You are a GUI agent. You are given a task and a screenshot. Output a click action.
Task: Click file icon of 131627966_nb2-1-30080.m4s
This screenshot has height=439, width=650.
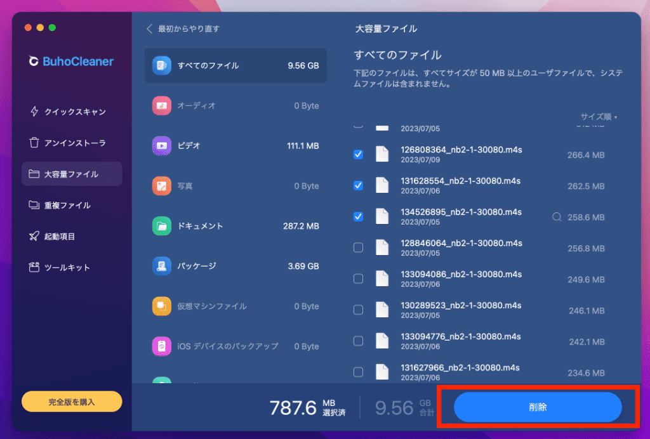tap(381, 372)
